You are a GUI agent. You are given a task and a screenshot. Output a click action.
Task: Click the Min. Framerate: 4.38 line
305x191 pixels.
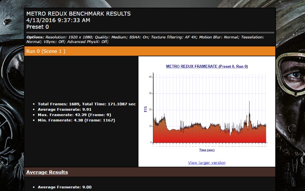click(x=76, y=120)
